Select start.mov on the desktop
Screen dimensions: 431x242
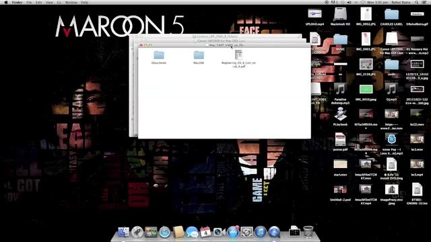(x=340, y=165)
